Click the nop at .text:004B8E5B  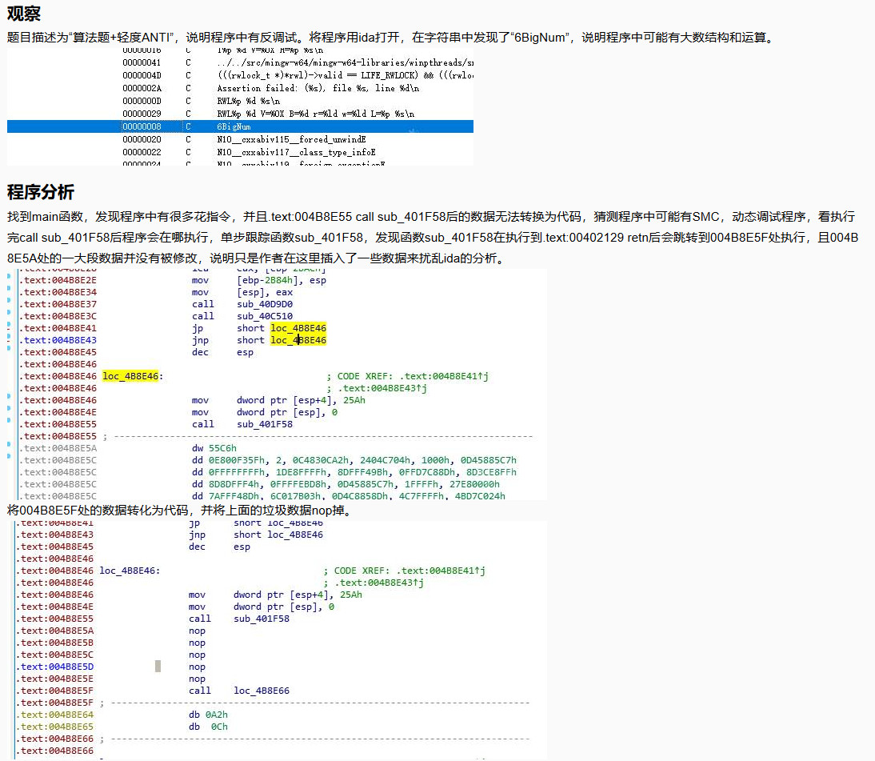tap(197, 643)
